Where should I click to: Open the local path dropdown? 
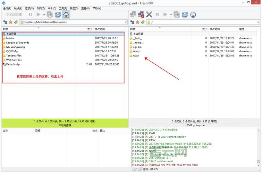coord(125,22)
